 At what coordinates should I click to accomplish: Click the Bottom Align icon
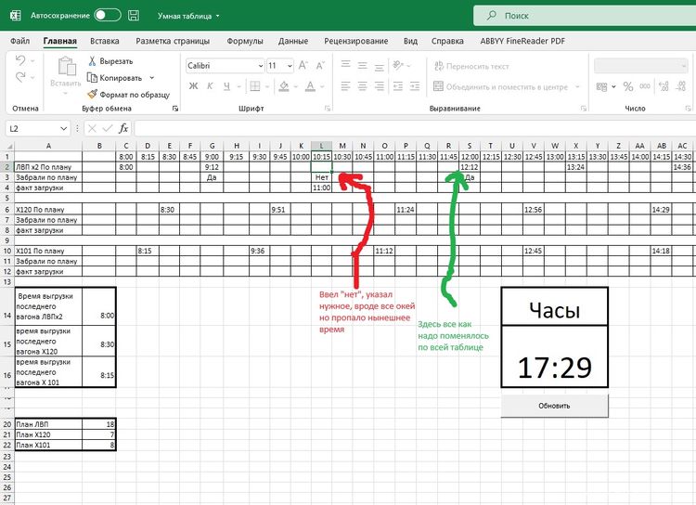tap(379, 66)
